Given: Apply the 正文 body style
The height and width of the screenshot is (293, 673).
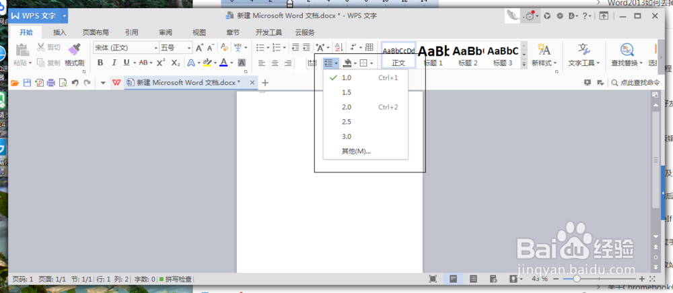Looking at the screenshot, I should [x=398, y=55].
